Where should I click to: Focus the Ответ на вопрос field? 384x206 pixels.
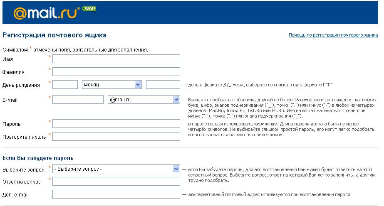(116, 181)
